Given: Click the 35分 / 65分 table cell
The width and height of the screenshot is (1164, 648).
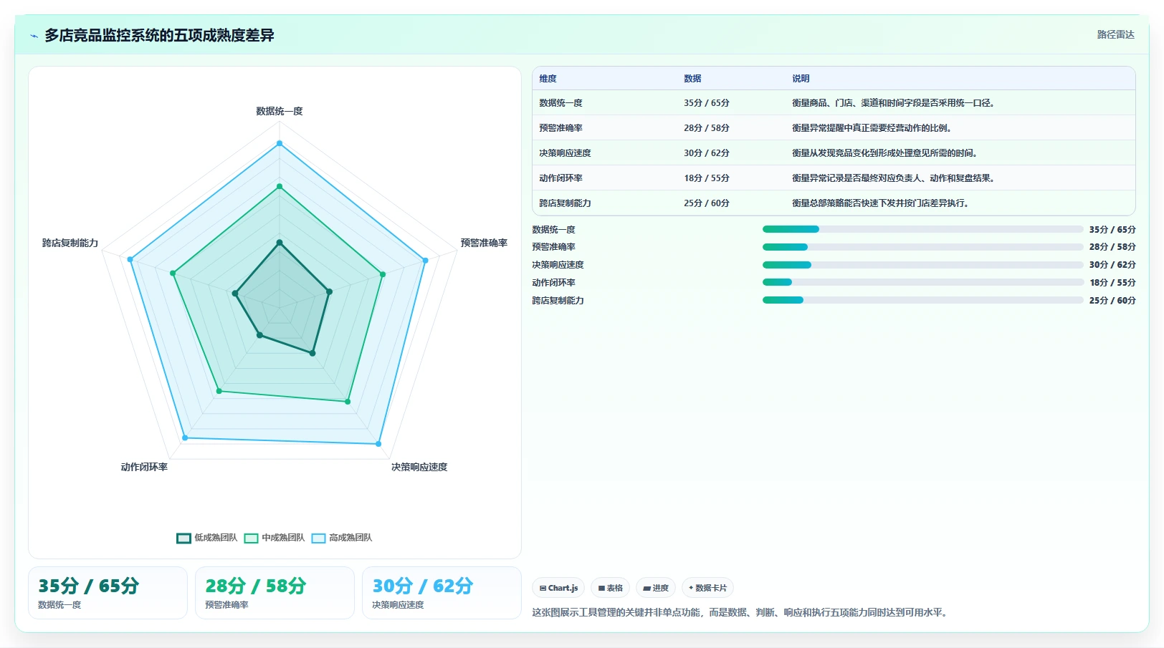Looking at the screenshot, I should tap(707, 103).
